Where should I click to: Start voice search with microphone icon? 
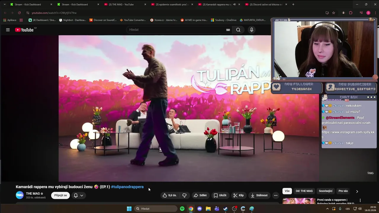pyautogui.click(x=252, y=30)
